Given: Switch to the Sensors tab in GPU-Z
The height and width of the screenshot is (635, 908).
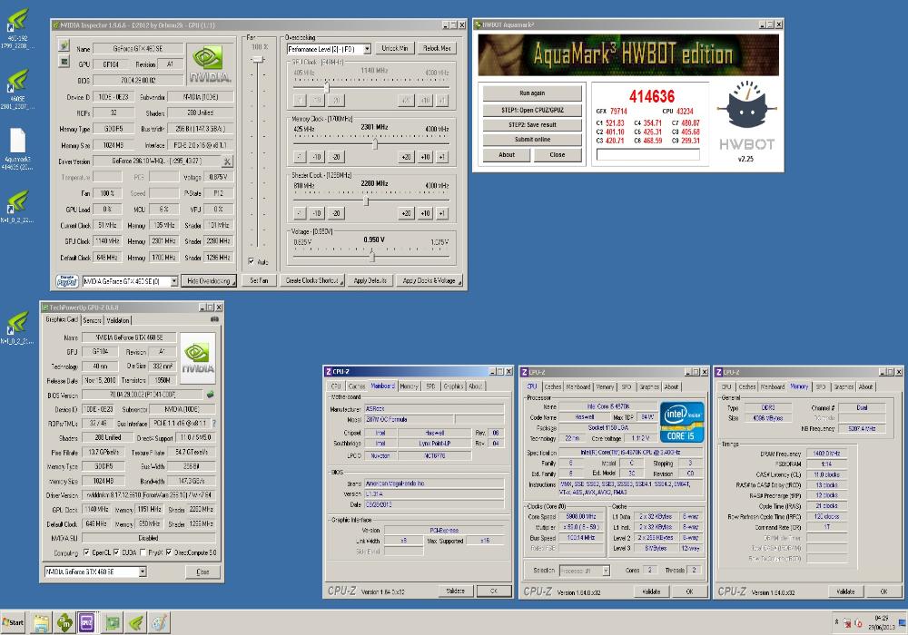Looking at the screenshot, I should point(92,320).
